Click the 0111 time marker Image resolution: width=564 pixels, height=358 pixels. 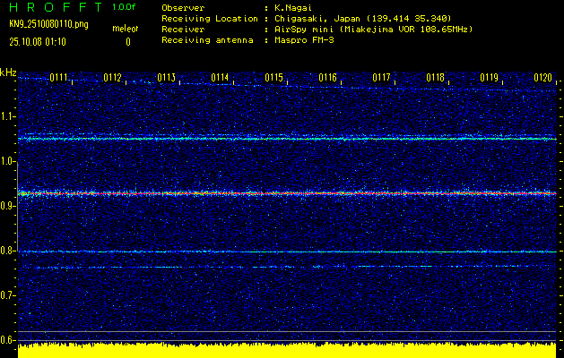(x=59, y=78)
